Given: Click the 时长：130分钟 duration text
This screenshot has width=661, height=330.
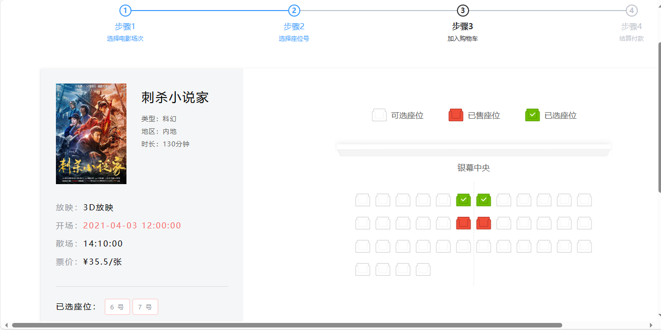Looking at the screenshot, I should pyautogui.click(x=165, y=144).
